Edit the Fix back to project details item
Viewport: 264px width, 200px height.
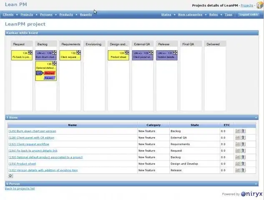click(237, 151)
